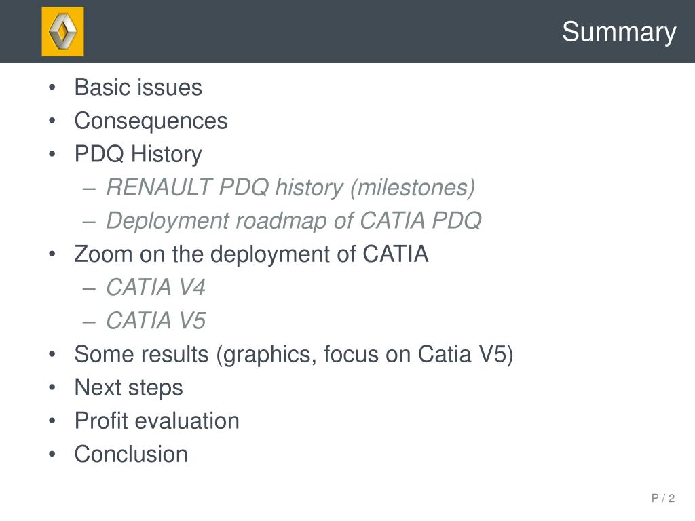
Task: Click Deployment roadmap of CATIA PDQ
Action: tap(294, 220)
